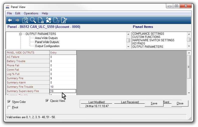Viewport: 198px width, 127px height.
Task: Click tree panel scroll up arrow
Action: [128, 34]
